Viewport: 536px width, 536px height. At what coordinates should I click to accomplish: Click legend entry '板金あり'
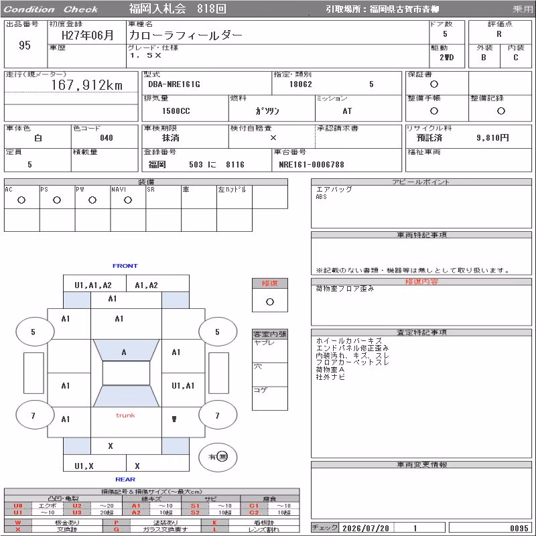66,523
